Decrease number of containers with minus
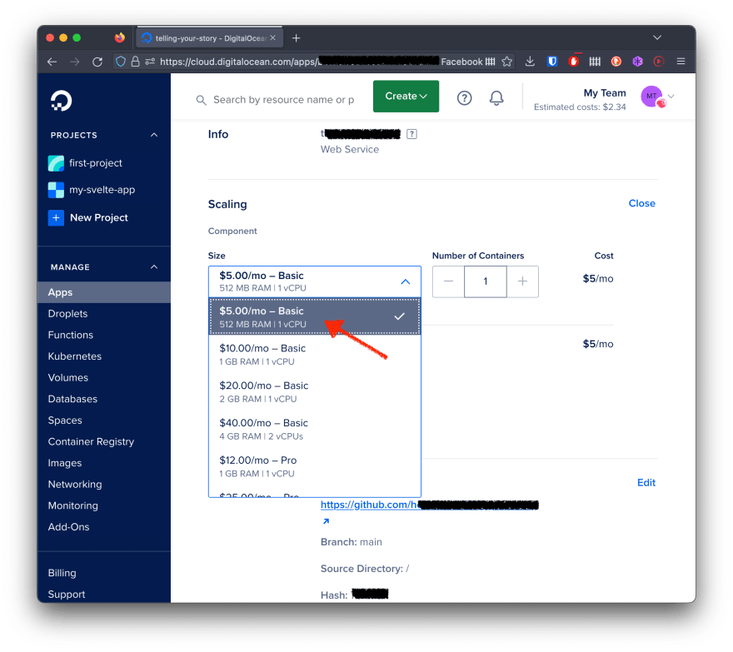 448,281
